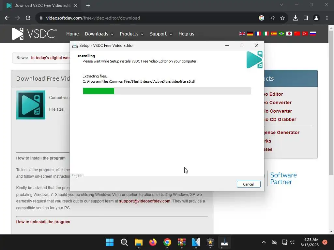Viewport: 334px width, 250px height.
Task: Open the volume control in tray
Action: click(292, 242)
